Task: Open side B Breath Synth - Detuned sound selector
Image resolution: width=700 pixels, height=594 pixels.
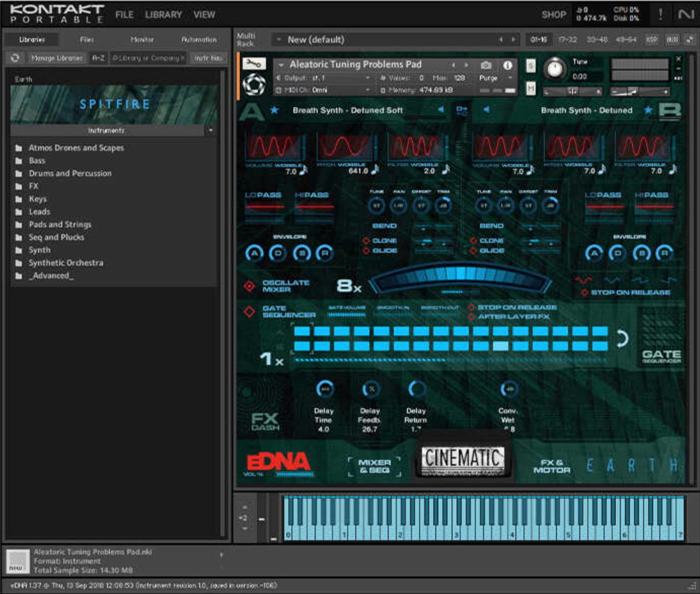Action: pyautogui.click(x=587, y=110)
